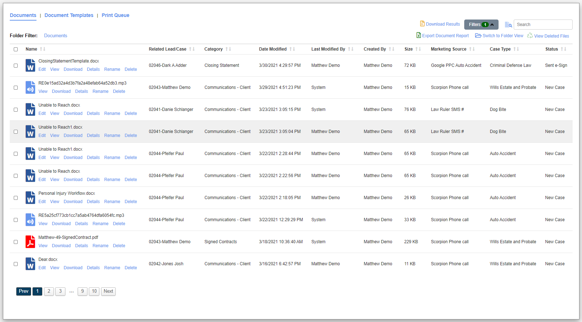Click the audio file icon for RE0e15ad32a4d3b7fa2a48efab64a52db3.mp3
Image resolution: width=582 pixels, height=322 pixels.
click(x=30, y=87)
